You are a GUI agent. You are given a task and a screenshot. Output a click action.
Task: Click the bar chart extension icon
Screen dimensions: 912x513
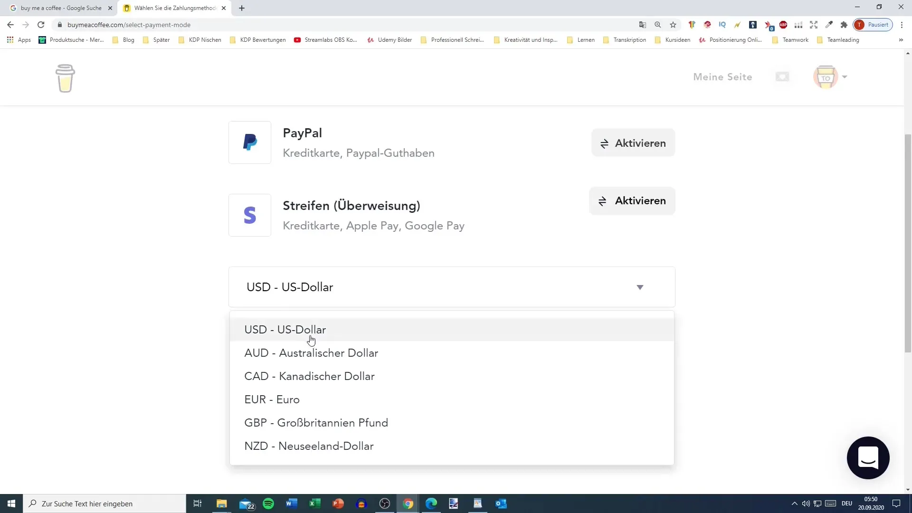pos(798,25)
